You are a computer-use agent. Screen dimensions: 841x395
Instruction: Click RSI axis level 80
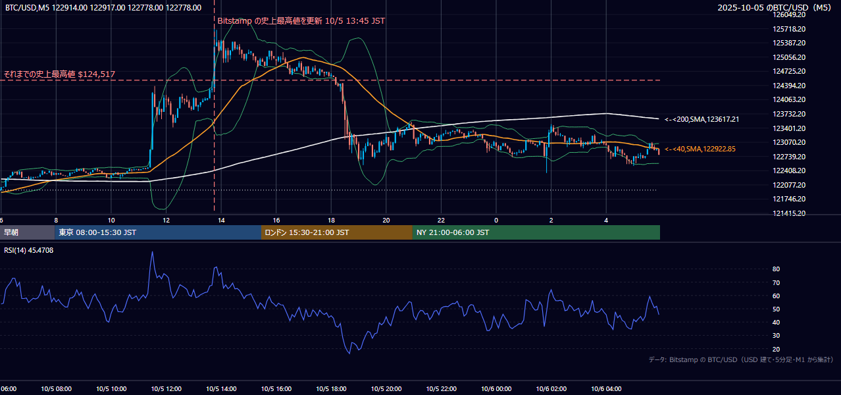pos(777,269)
